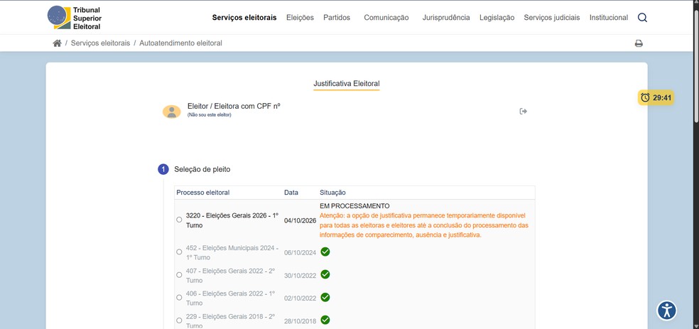699x329 pixels.
Task: Open Serviços judiciais menu
Action: 552,18
